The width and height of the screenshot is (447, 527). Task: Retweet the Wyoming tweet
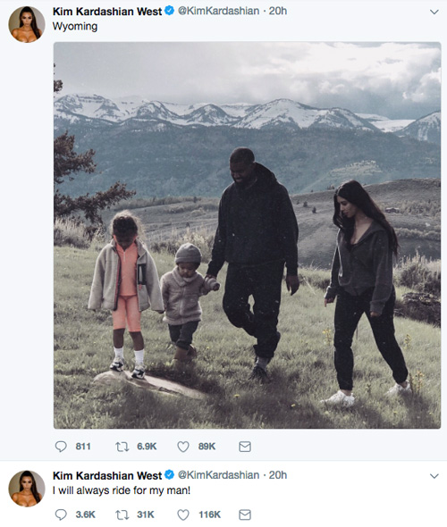coord(122,447)
